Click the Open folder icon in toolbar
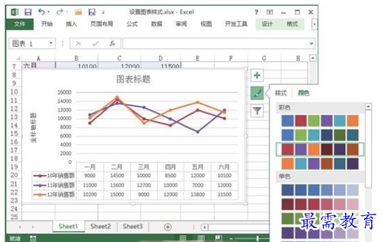Image resolution: width=382 pixels, height=242 pixels. 78,12
